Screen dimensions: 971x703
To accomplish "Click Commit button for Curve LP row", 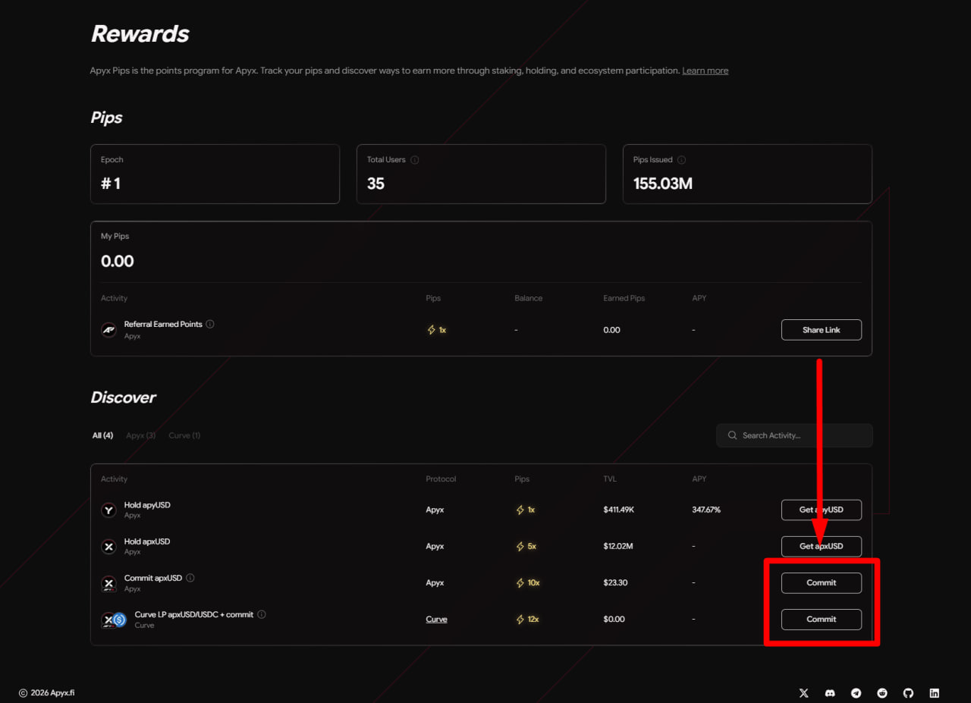I will pos(822,619).
